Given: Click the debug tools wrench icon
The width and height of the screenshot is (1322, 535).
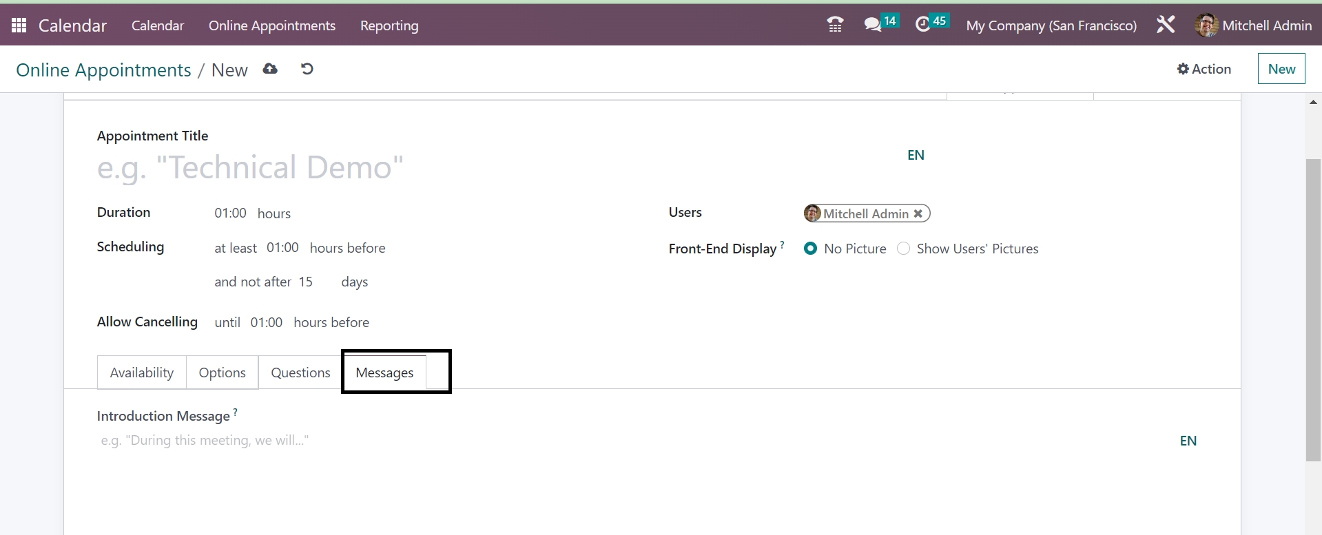Looking at the screenshot, I should click(1166, 25).
